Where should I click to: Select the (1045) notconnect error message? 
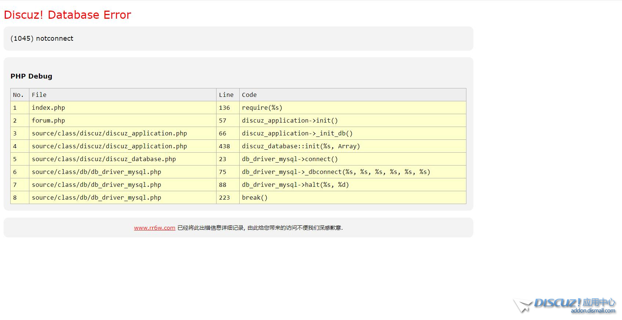tap(42, 39)
